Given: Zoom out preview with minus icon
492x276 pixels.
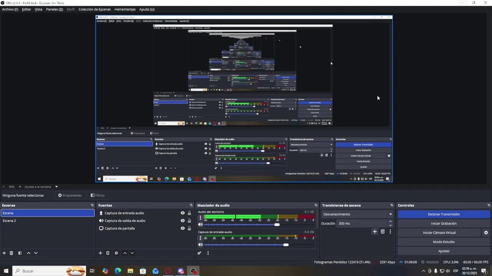Looking at the screenshot, I should [3, 187].
